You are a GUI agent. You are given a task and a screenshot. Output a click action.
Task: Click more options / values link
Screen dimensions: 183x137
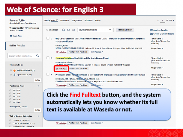pos(19,106)
